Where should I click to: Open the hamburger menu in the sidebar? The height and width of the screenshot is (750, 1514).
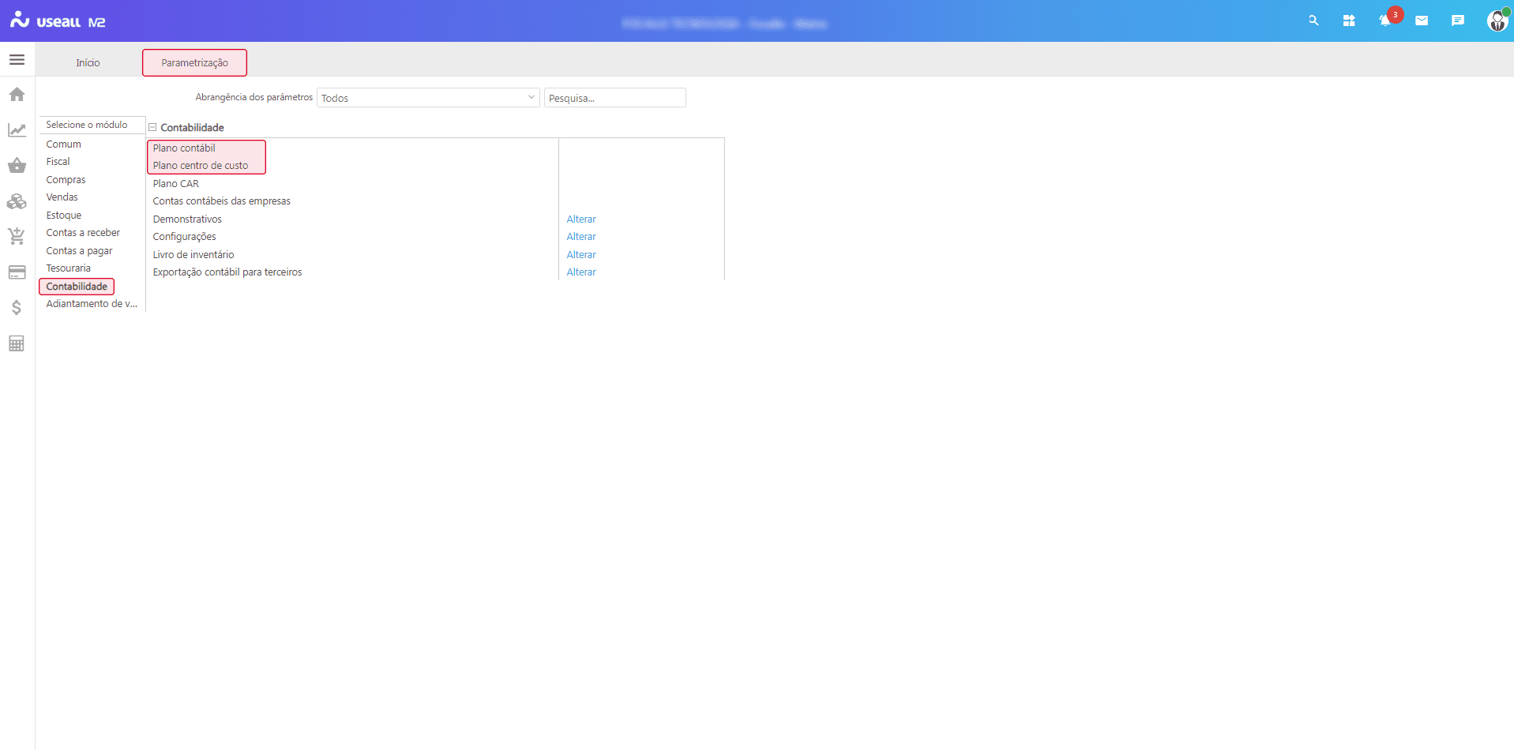click(17, 60)
